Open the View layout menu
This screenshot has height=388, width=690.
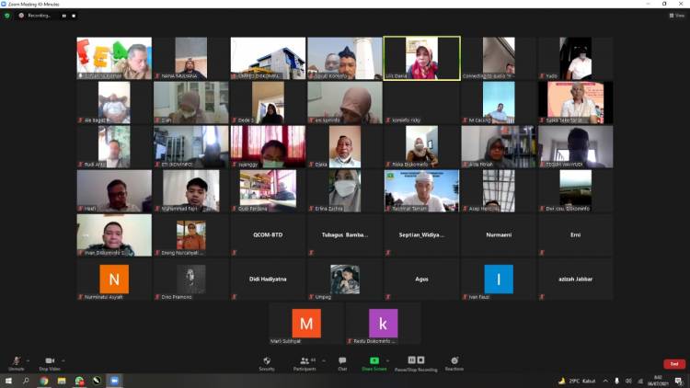point(678,15)
